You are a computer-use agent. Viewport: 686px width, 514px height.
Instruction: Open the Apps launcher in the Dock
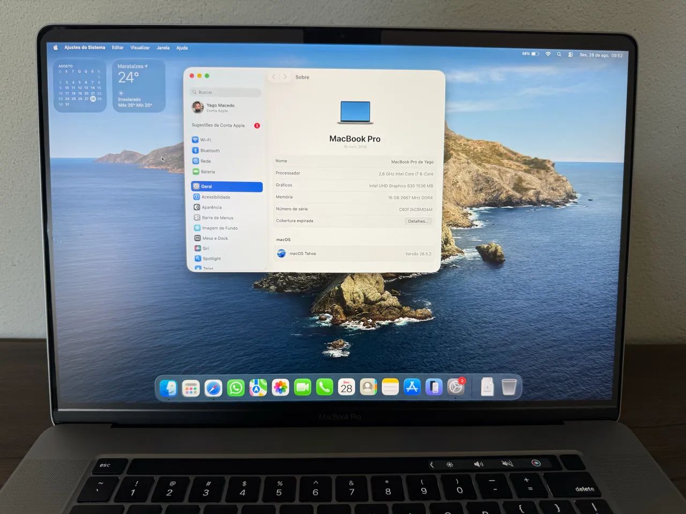[191, 388]
